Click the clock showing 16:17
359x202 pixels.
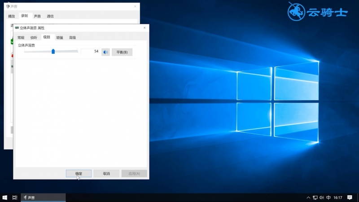pos(338,198)
